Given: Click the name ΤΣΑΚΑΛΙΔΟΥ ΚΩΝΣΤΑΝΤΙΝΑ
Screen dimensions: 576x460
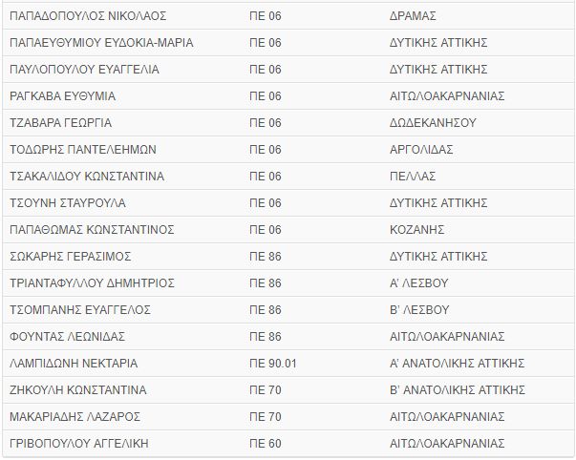Looking at the screenshot, I should [86, 177].
